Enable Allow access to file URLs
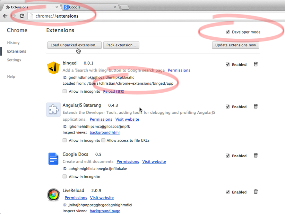The height and width of the screenshot is (214, 285). tap(103, 140)
